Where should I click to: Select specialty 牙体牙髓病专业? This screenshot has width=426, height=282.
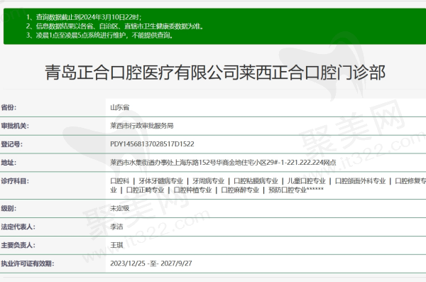tap(161, 181)
